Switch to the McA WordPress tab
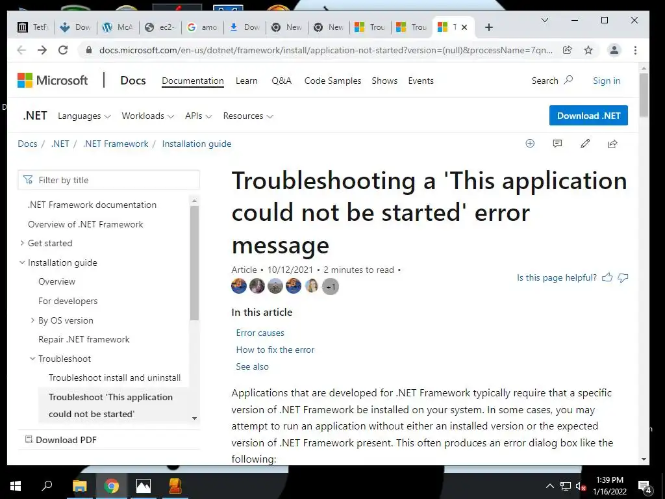This screenshot has width=665, height=499. click(118, 27)
